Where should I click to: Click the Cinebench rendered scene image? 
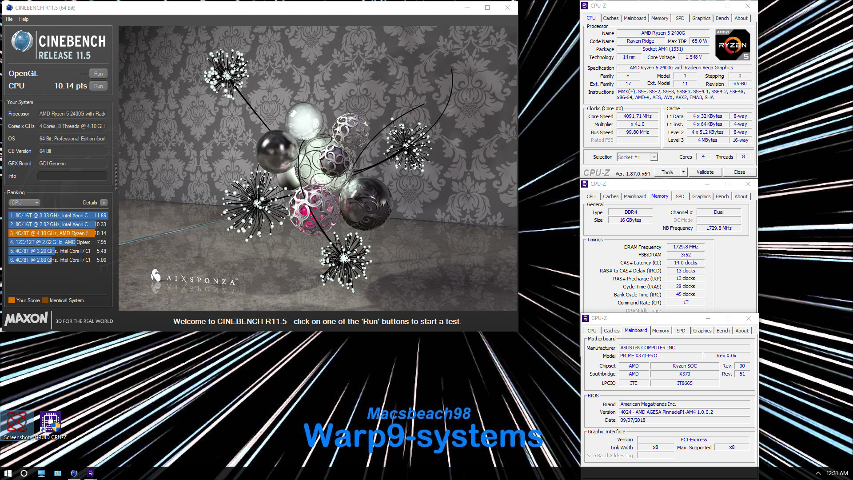coord(318,168)
